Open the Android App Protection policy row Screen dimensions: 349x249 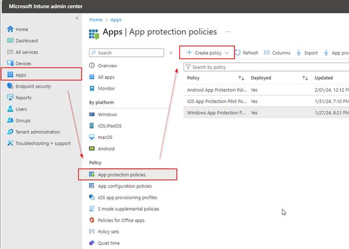pos(216,90)
